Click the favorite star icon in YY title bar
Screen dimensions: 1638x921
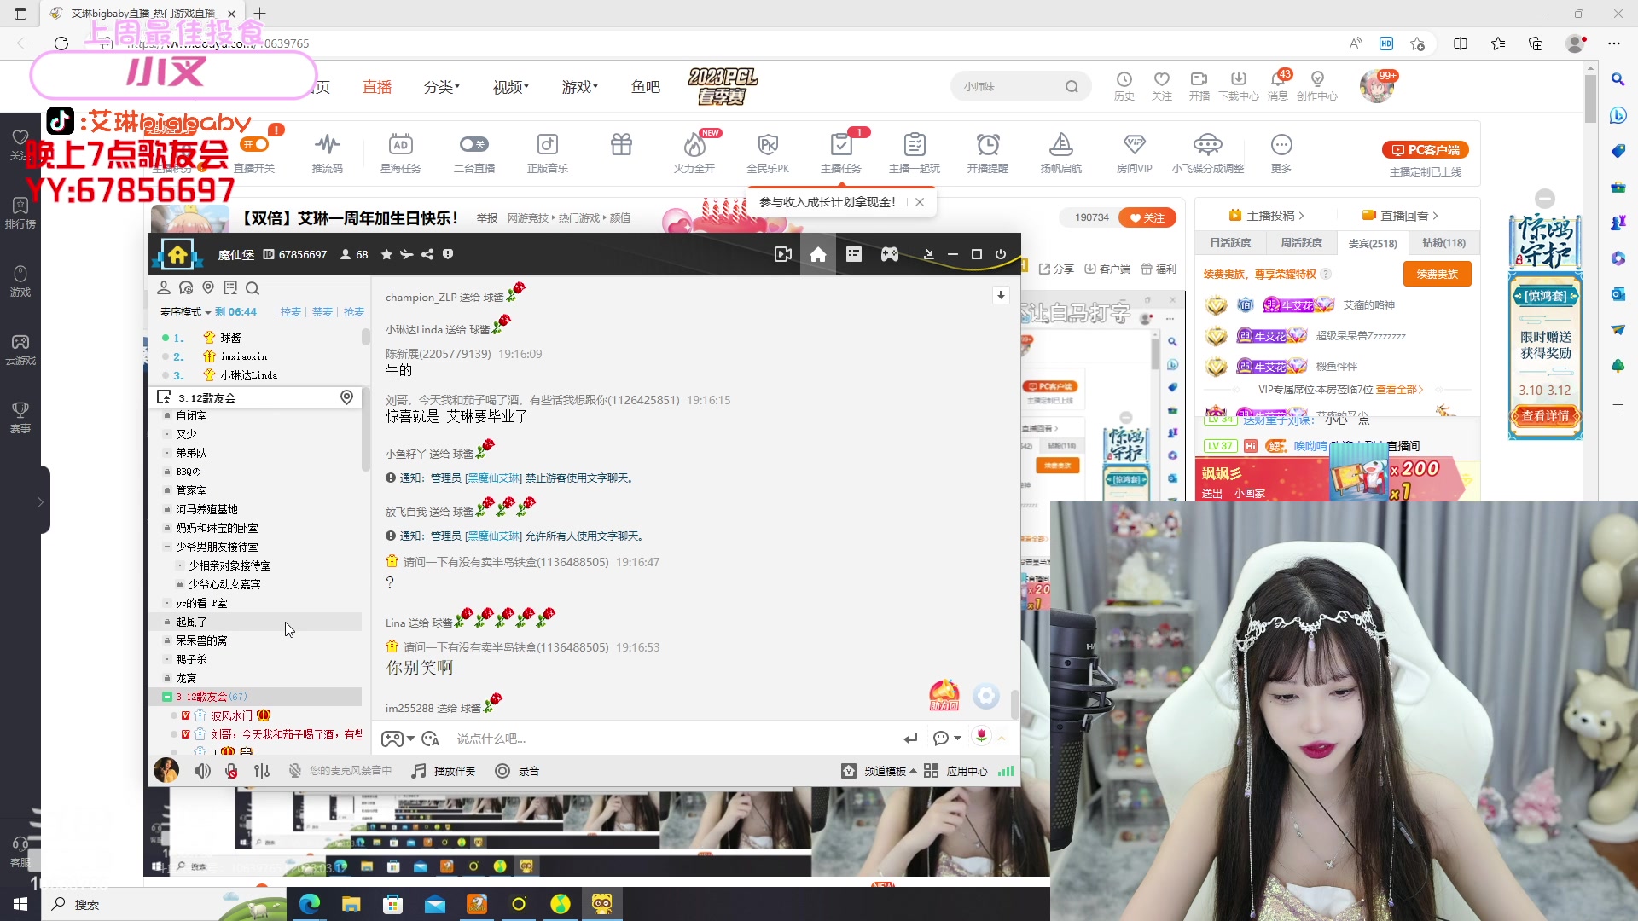[386, 254]
